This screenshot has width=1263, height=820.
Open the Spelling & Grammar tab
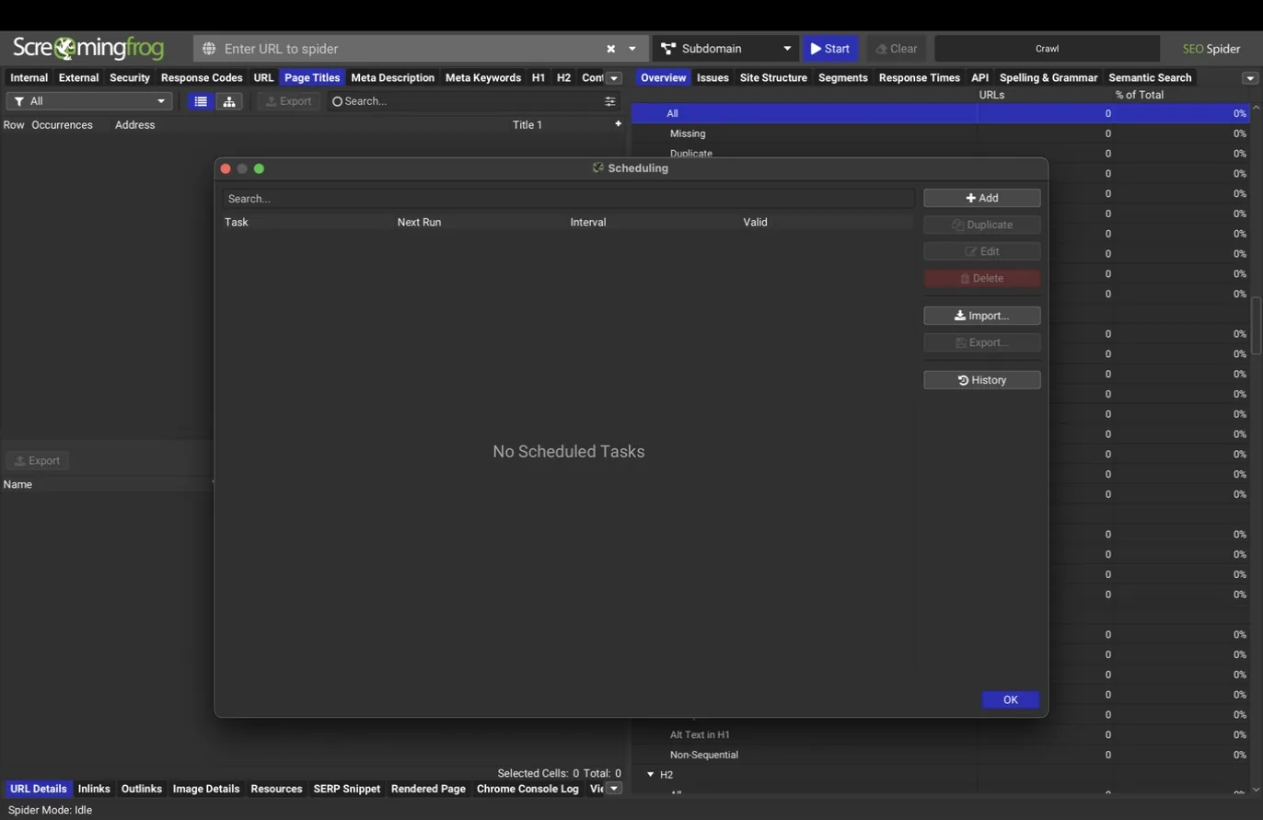(x=1049, y=77)
